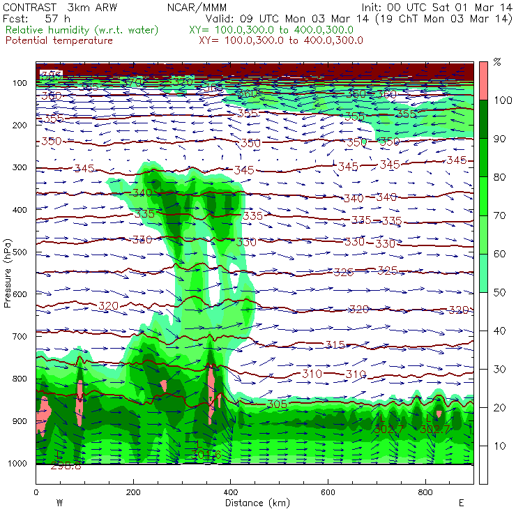
Task: Click the leftmost '350' contour label
Action: click(52, 142)
